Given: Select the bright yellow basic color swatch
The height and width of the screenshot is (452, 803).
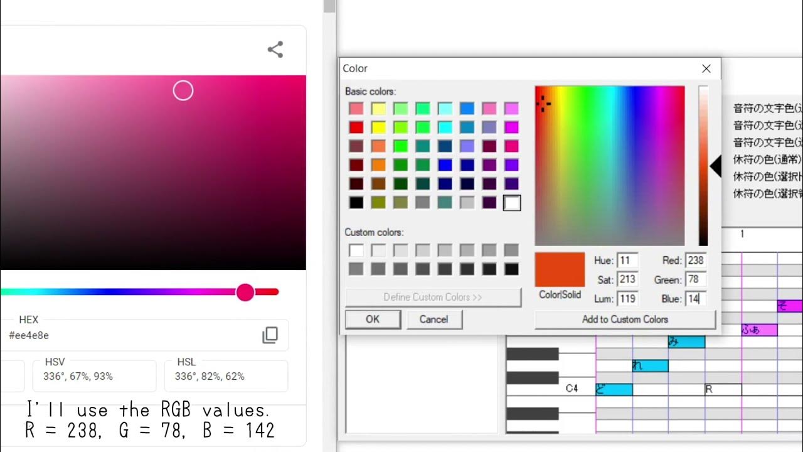Looking at the screenshot, I should click(378, 127).
